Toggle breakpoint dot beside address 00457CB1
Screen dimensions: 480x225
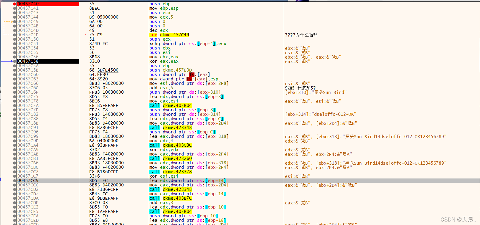click(x=15, y=158)
